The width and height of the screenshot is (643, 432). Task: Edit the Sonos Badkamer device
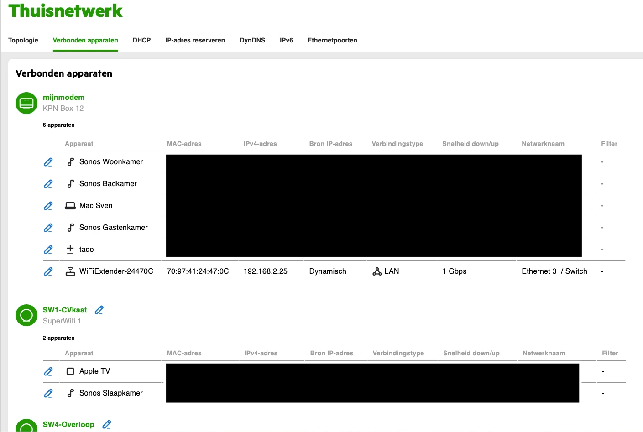pos(48,184)
